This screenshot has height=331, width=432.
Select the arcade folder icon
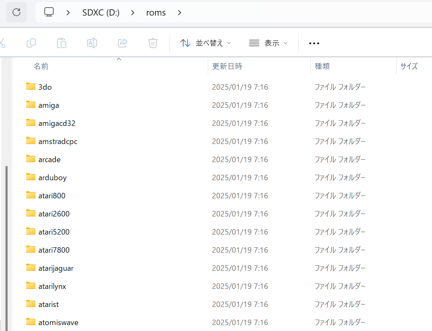31,159
